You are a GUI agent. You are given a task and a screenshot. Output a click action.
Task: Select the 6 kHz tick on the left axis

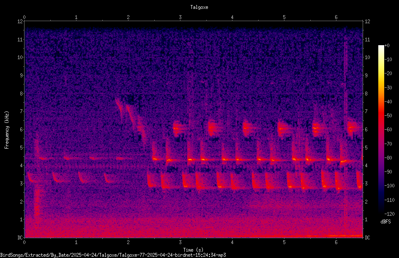(22, 129)
